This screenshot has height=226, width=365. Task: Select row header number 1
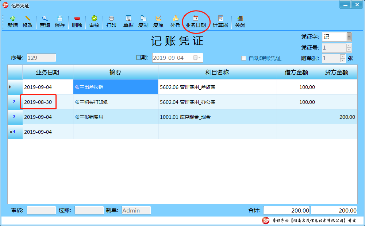pos(15,87)
